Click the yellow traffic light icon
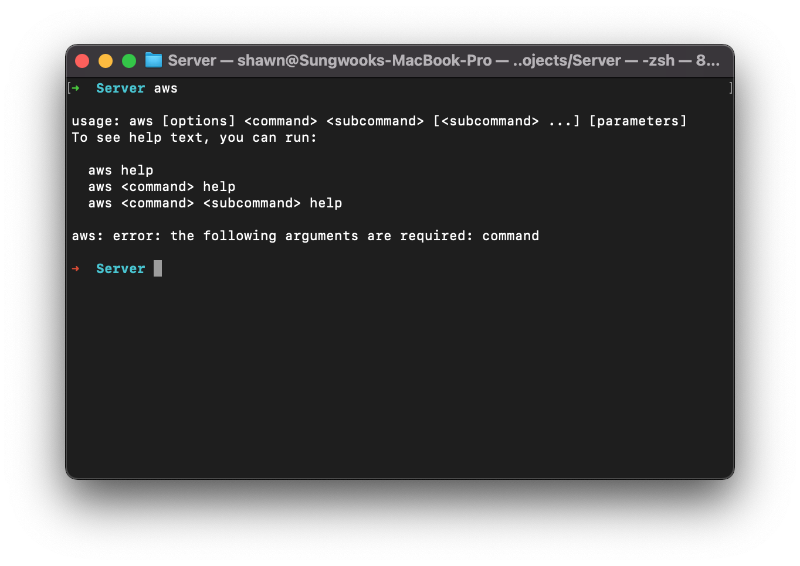 tap(106, 60)
